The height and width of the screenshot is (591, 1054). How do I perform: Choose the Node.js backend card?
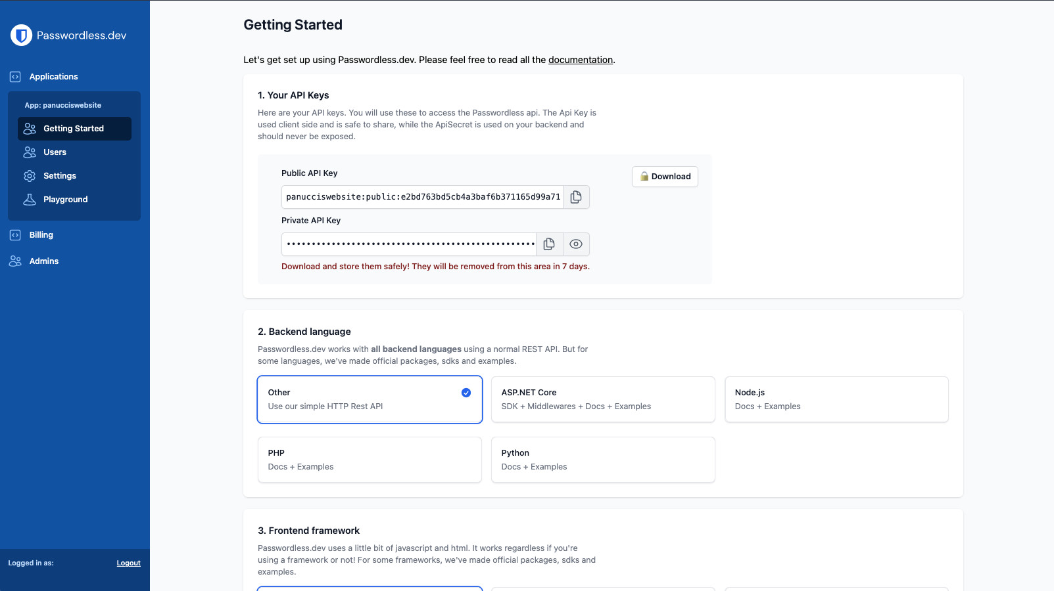coord(836,399)
